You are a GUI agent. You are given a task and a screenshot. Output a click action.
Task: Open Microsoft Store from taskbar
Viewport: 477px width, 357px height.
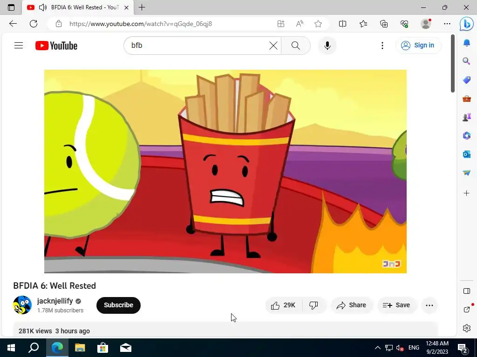pyautogui.click(x=103, y=348)
